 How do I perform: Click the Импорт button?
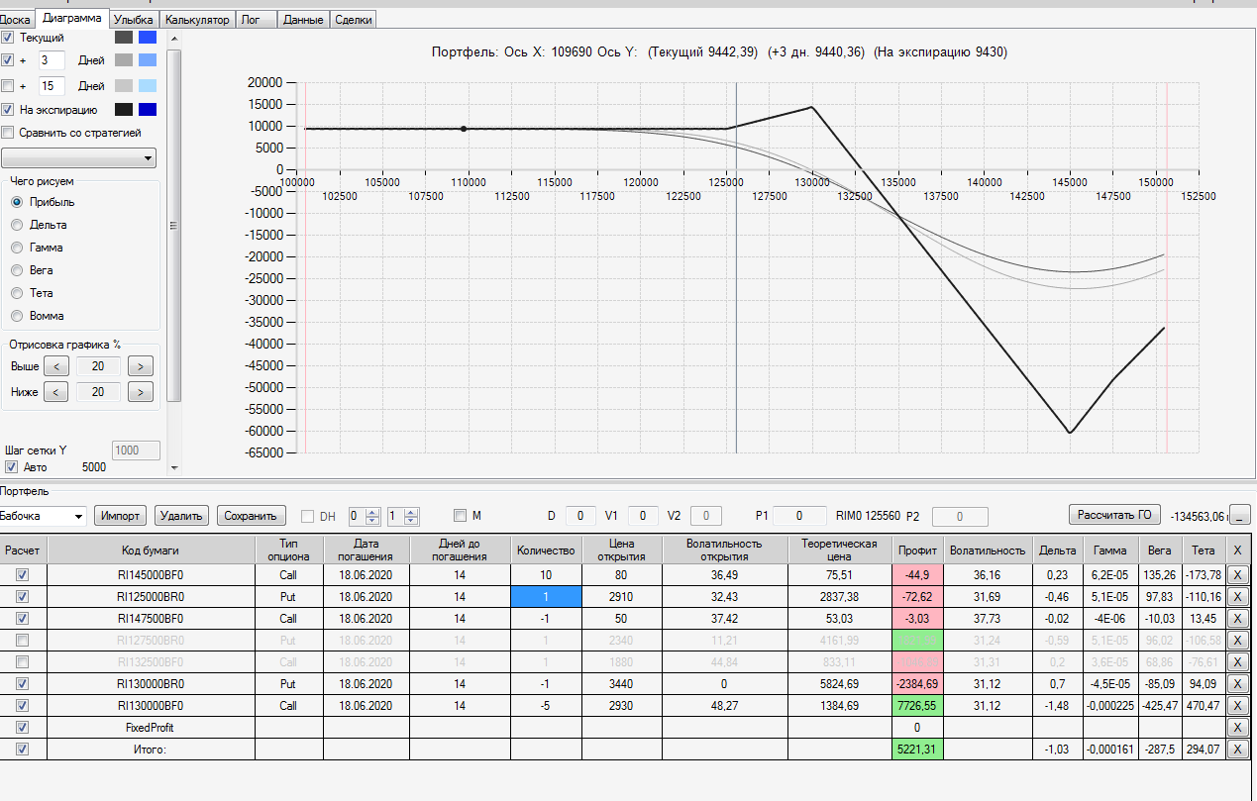tap(120, 516)
